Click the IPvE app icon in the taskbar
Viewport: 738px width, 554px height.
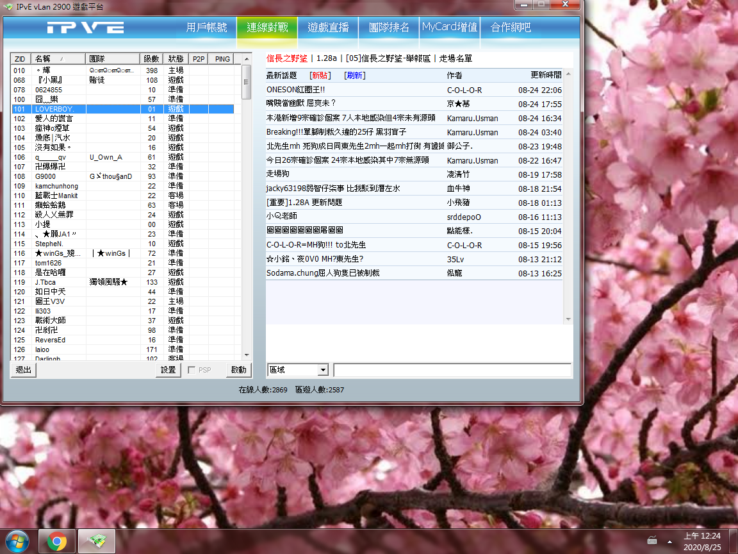tap(97, 542)
